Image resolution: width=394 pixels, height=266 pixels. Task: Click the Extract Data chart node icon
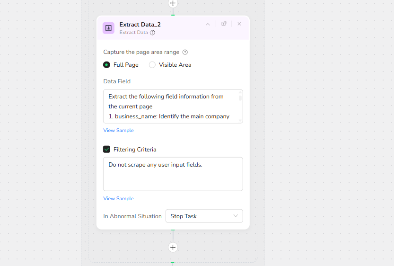tap(108, 28)
